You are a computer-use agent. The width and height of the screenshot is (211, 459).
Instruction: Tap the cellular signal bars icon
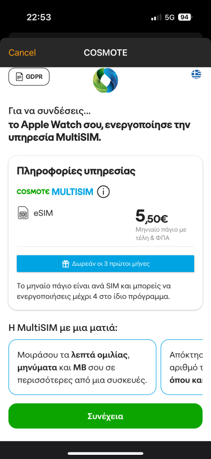click(156, 17)
